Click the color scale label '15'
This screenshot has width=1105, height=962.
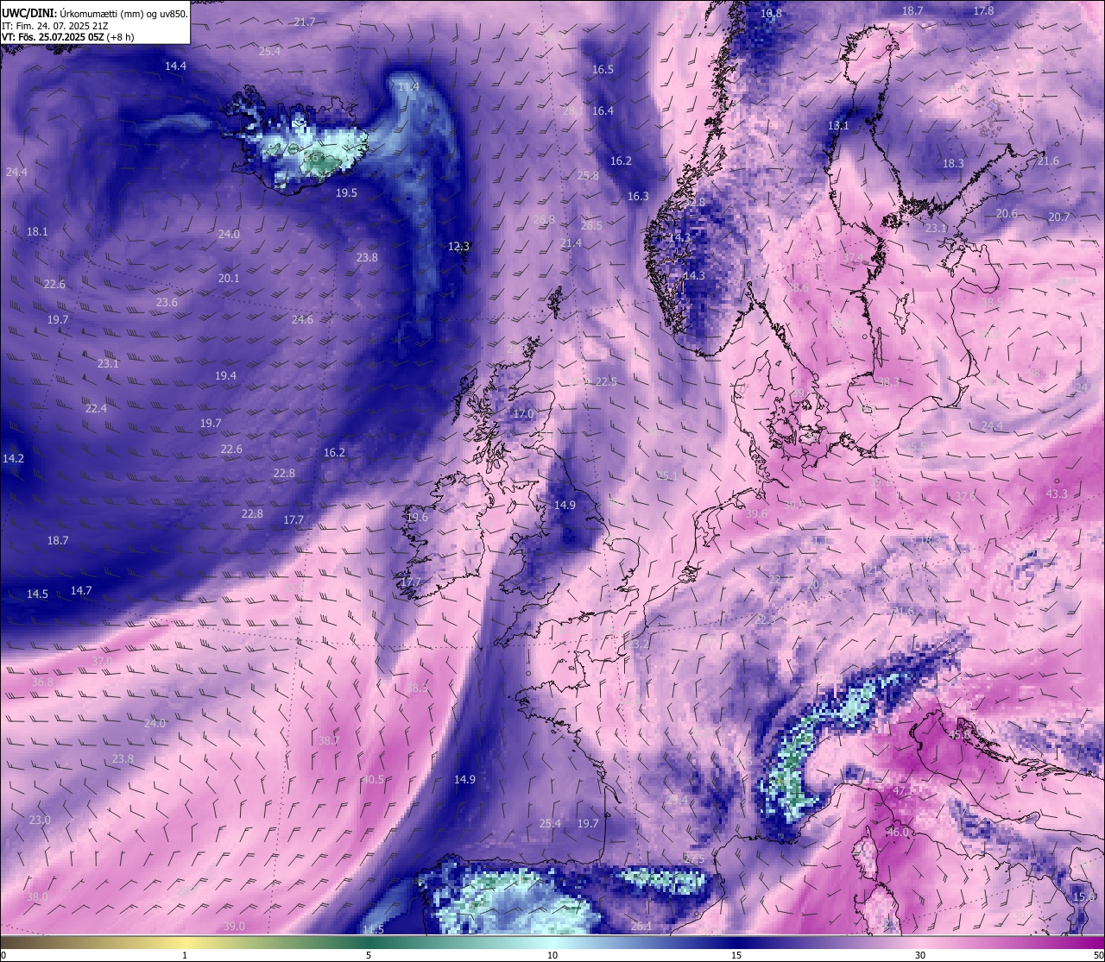(736, 955)
